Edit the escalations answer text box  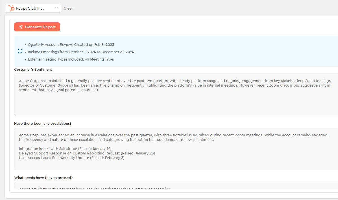click(176, 149)
